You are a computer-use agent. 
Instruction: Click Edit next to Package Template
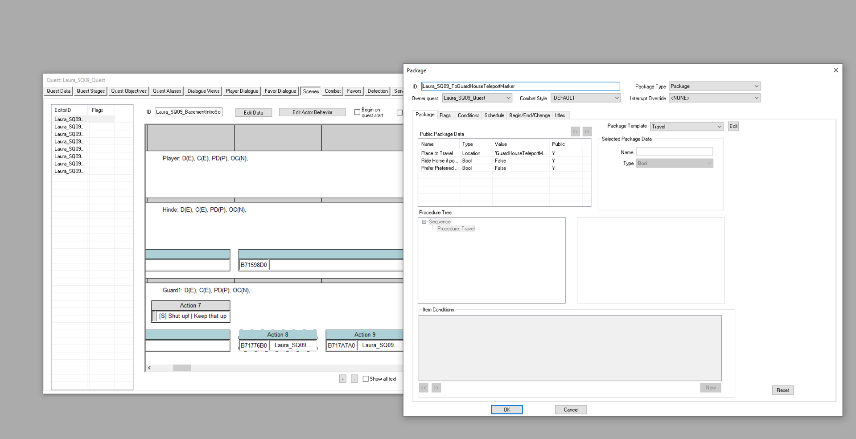coord(733,127)
